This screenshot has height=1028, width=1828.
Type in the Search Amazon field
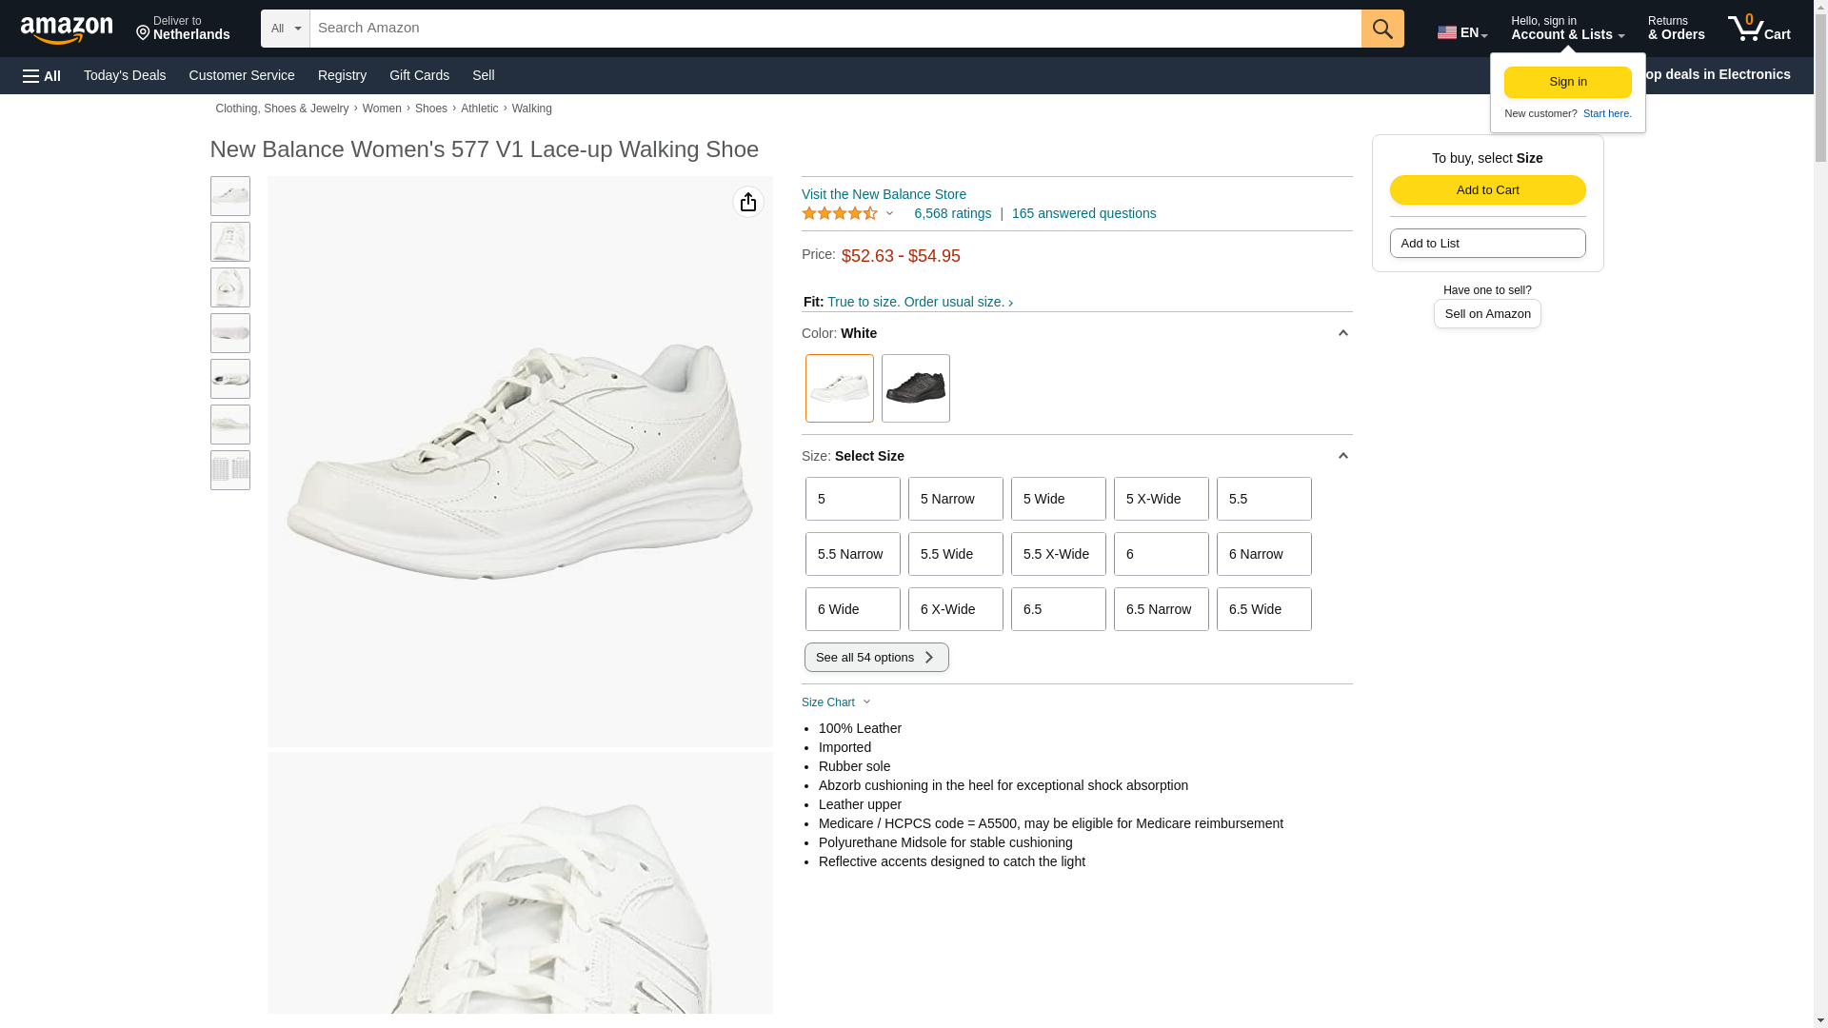tap(835, 29)
